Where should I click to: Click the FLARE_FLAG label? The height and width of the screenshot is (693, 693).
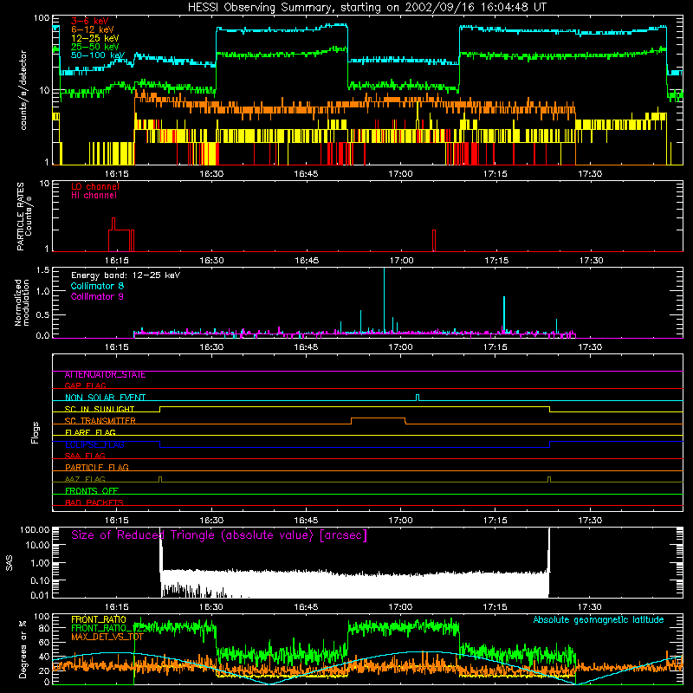(90, 432)
